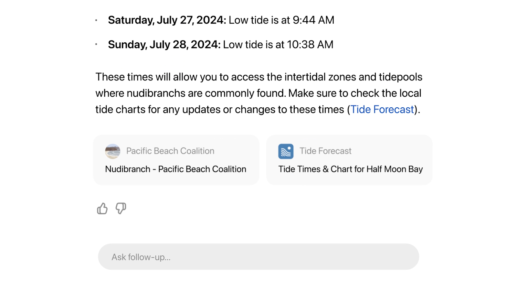Click the Saturday, July 27, 2024 heading

(167, 20)
